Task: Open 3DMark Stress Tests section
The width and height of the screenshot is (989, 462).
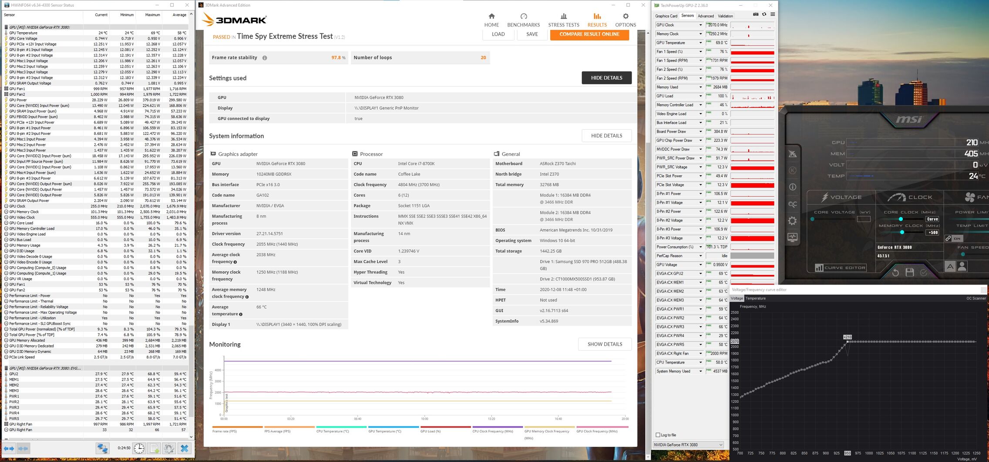Action: [564, 20]
